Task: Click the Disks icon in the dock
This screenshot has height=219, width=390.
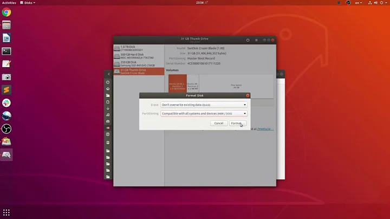Action: pos(6,155)
